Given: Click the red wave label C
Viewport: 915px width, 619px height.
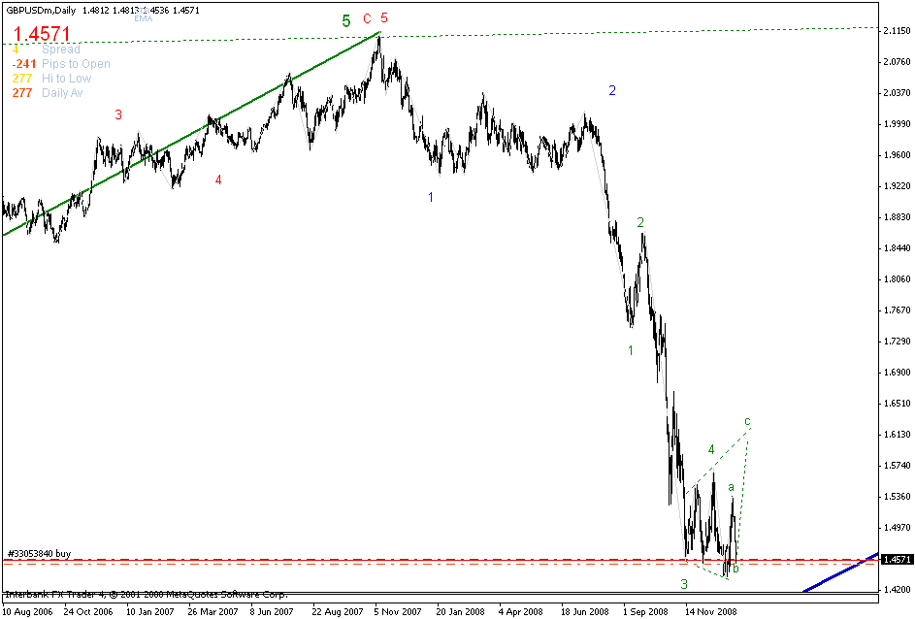Looking at the screenshot, I should click(x=366, y=19).
